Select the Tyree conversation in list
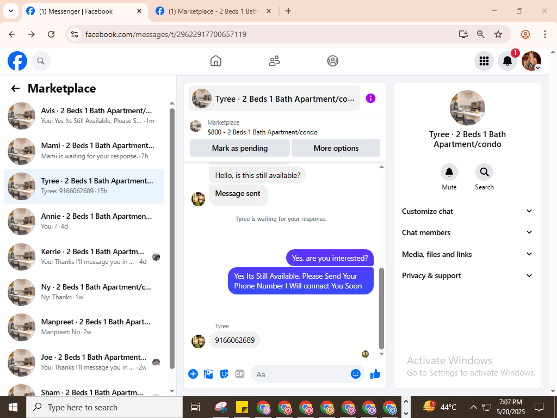The height and width of the screenshot is (418, 557). point(84,186)
